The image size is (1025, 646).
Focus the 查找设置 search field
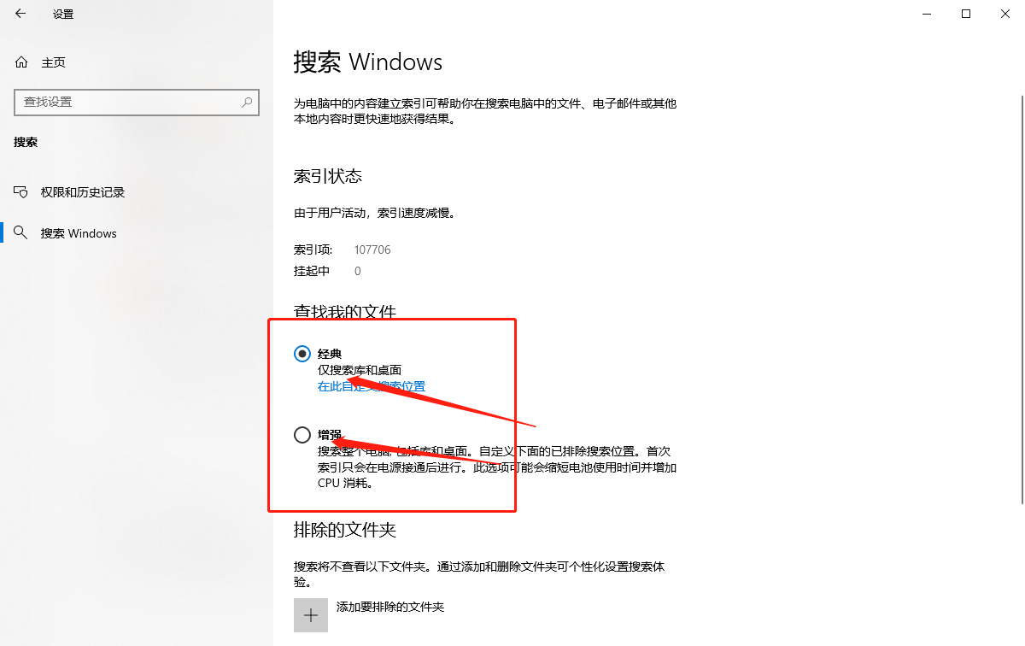tap(137, 102)
